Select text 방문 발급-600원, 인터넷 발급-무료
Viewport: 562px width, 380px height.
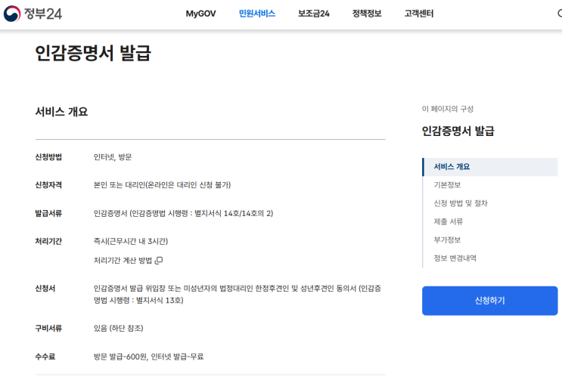[148, 357]
